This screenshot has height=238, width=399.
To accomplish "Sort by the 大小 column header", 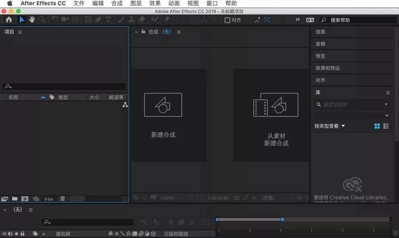I will [94, 97].
